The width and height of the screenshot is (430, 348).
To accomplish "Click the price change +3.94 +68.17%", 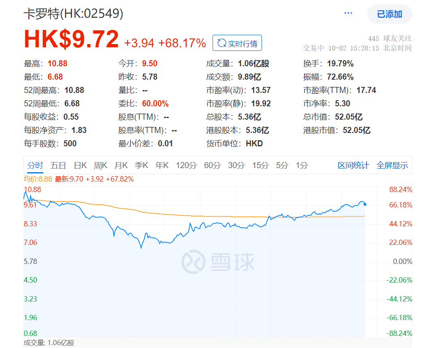I will tap(165, 43).
